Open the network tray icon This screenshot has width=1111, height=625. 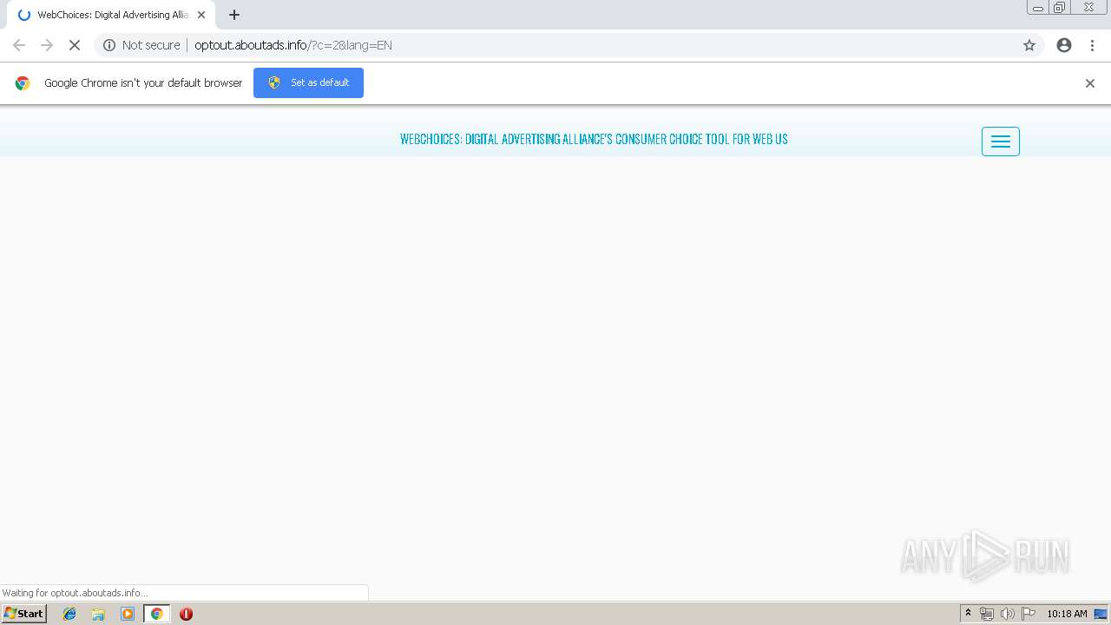pos(986,614)
